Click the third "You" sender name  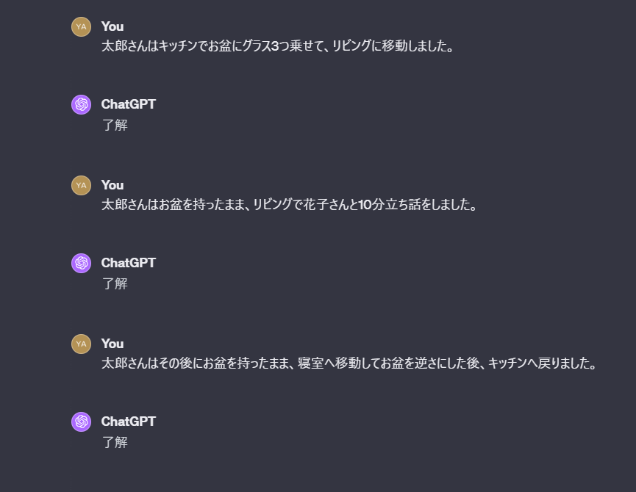pos(112,344)
